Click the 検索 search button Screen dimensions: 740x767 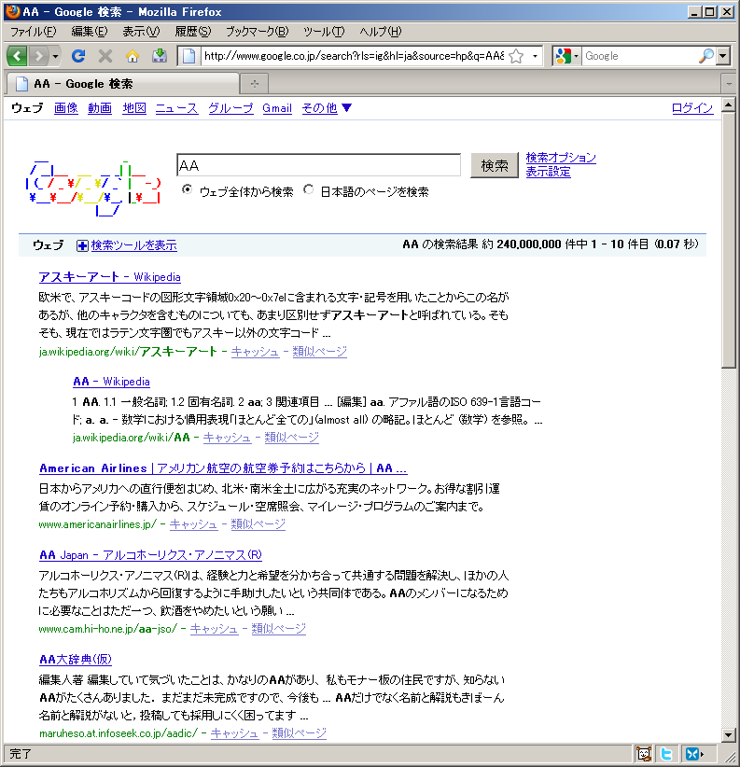495,166
